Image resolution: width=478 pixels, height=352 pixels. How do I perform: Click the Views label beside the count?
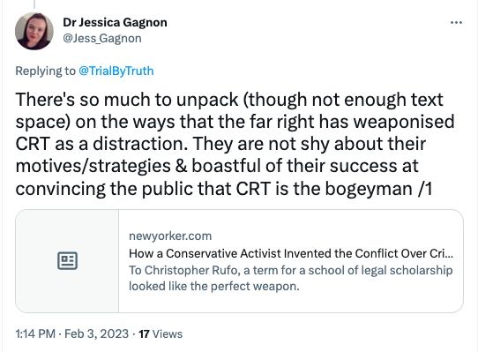(x=168, y=334)
